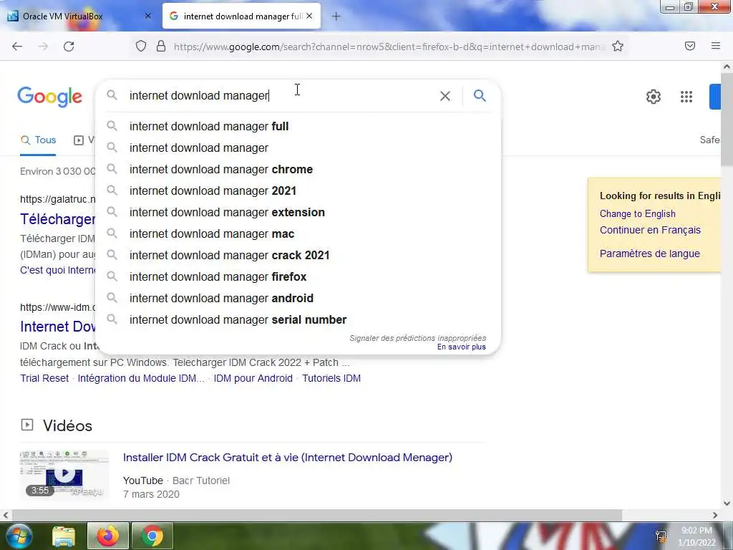Image resolution: width=733 pixels, height=550 pixels.
Task: Click the 'C'est quoi Interne' link
Action: click(57, 270)
